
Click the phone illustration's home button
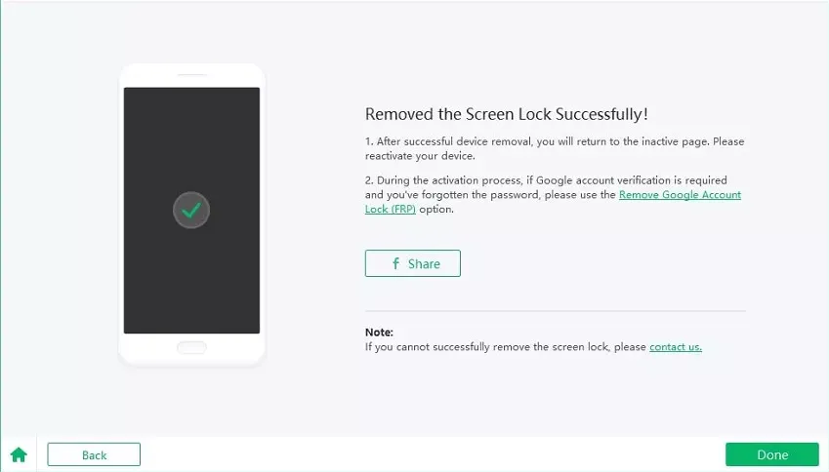coord(191,347)
